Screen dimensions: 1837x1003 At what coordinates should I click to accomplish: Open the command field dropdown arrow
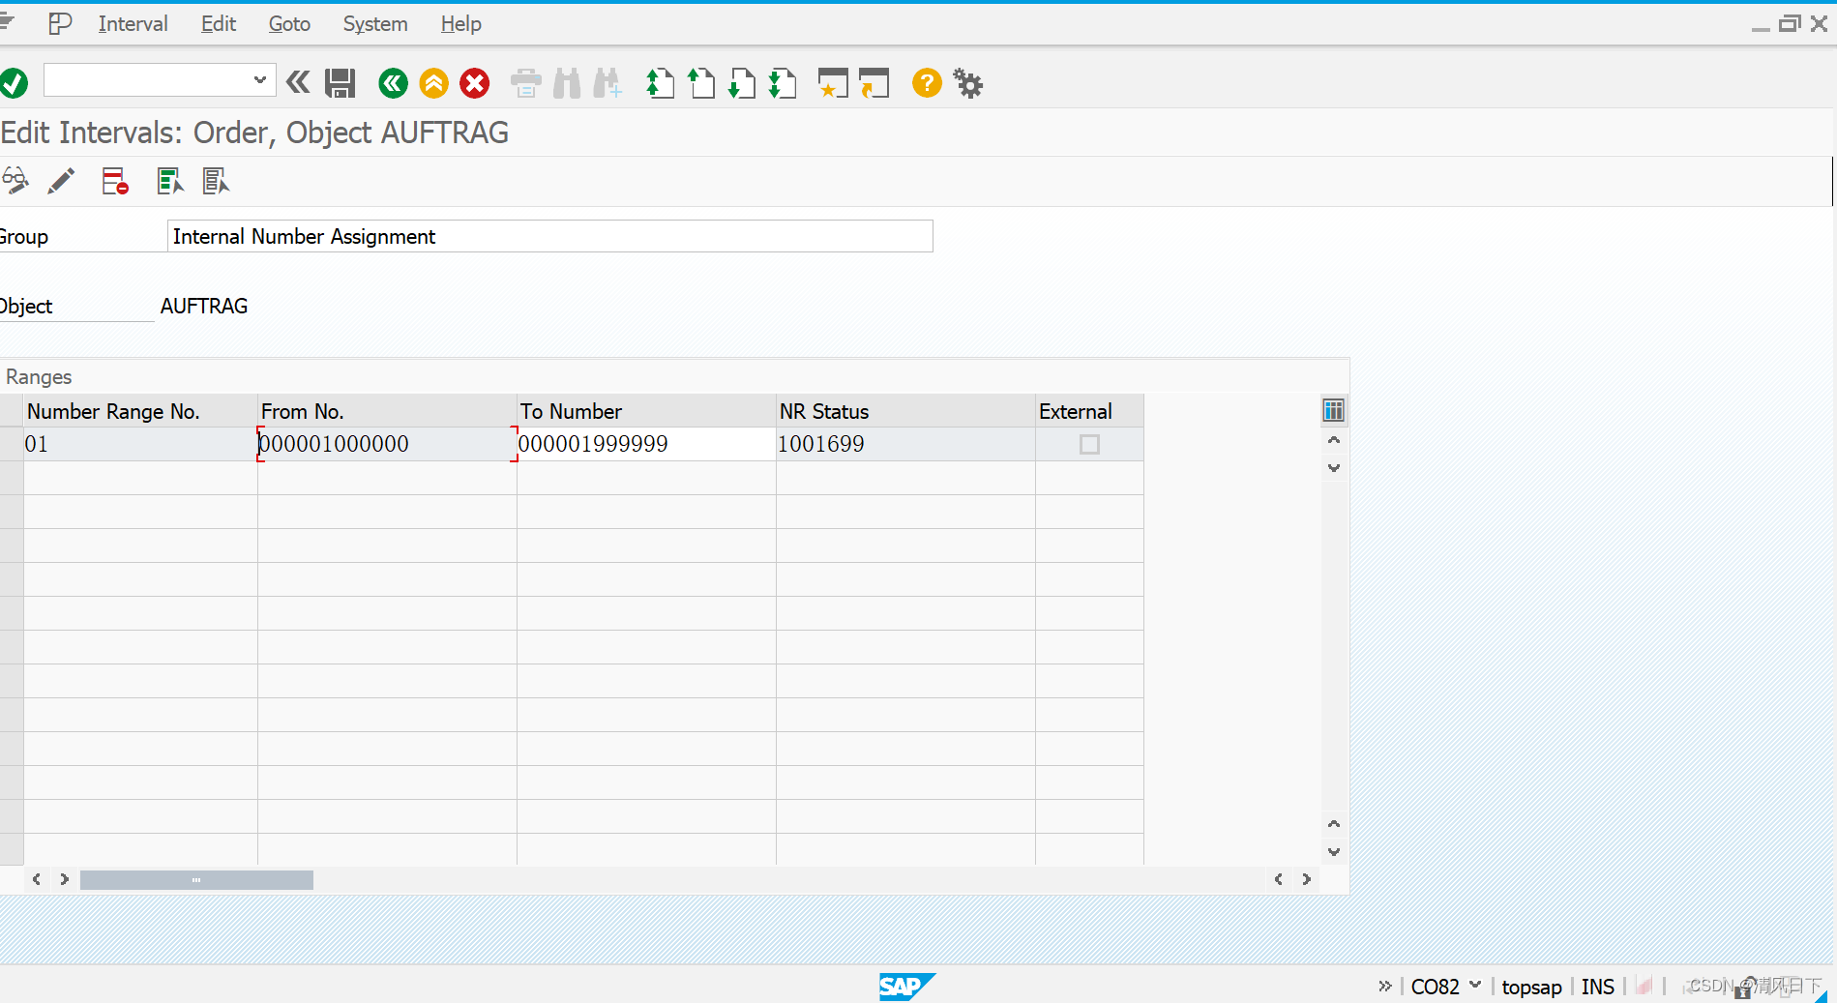pyautogui.click(x=259, y=80)
